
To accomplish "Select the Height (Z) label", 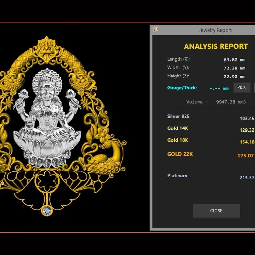I will pos(178,76).
